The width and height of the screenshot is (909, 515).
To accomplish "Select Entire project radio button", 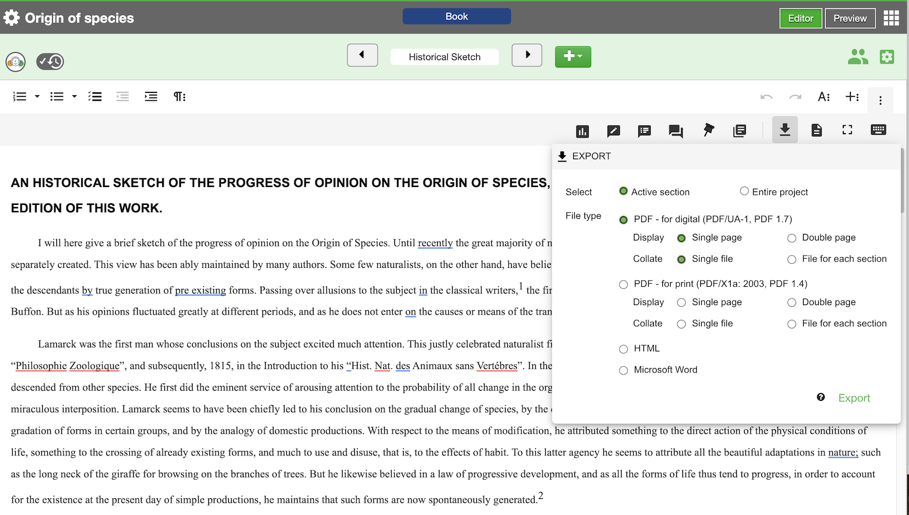I will pyautogui.click(x=744, y=192).
